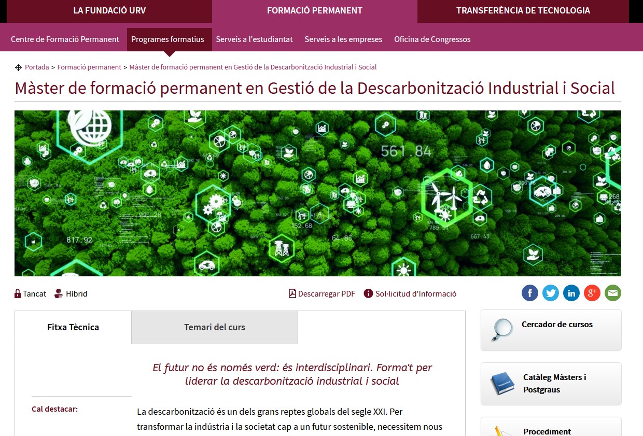Click the info icon for Sol·licitud d'Informació
The width and height of the screenshot is (643, 436).
tap(368, 293)
